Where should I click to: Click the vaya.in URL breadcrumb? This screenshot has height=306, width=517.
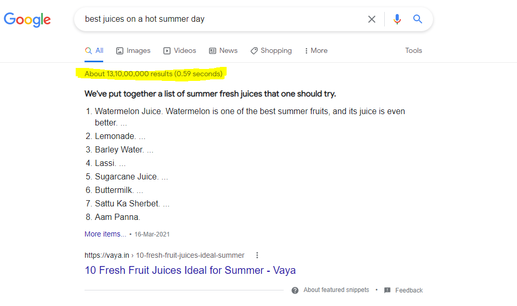[x=164, y=255]
